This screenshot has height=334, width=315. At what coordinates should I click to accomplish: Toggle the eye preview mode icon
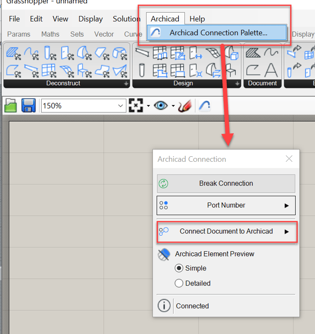(161, 106)
